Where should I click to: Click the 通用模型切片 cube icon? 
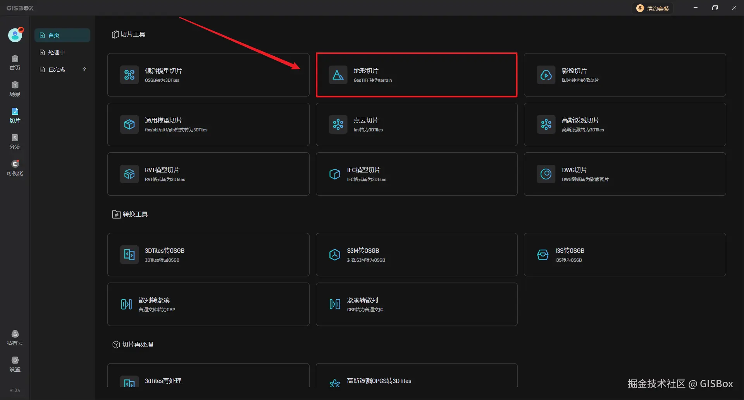pos(129,124)
